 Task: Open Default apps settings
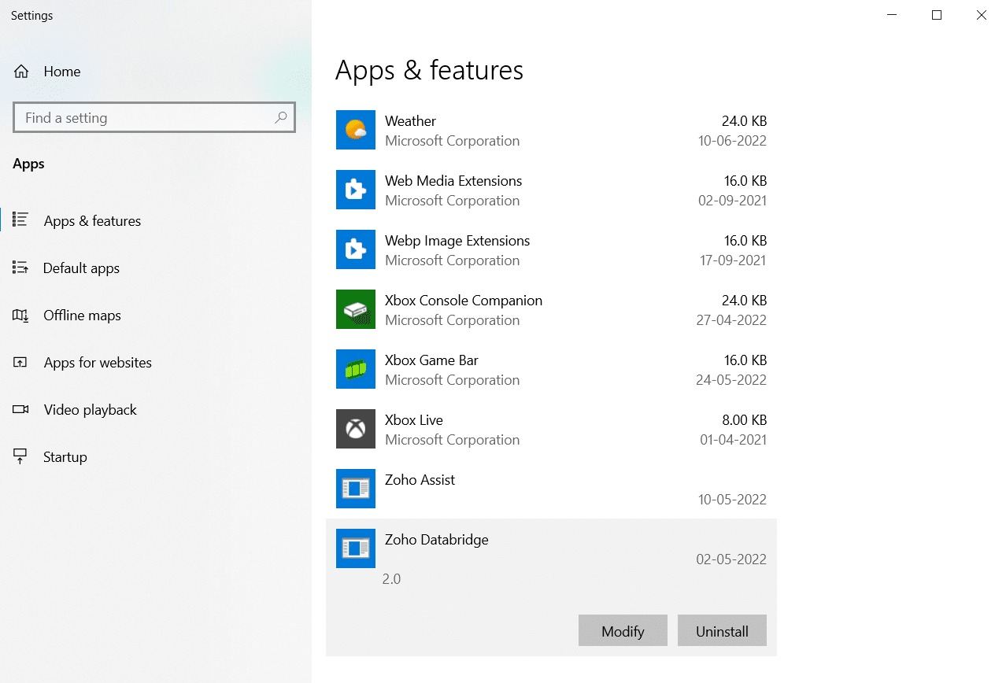(81, 268)
